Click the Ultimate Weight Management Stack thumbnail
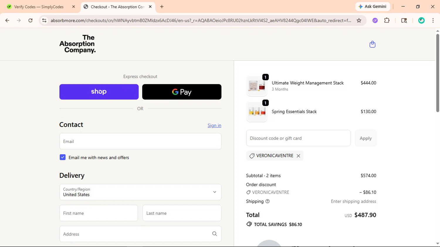The height and width of the screenshot is (247, 440). click(257, 86)
